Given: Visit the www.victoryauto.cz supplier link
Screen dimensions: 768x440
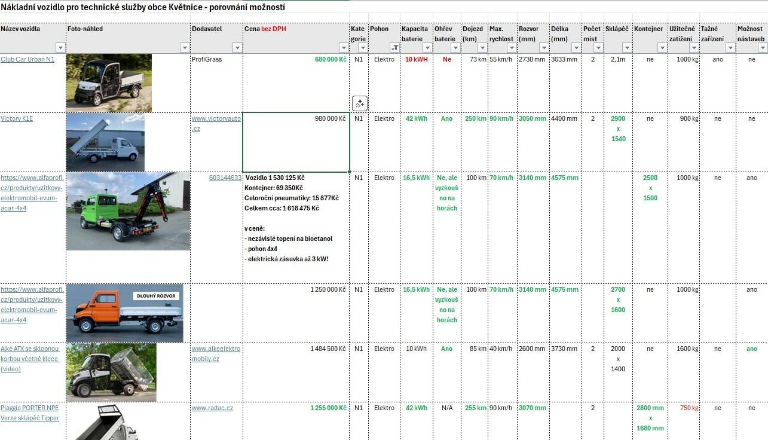Looking at the screenshot, I should [x=216, y=123].
